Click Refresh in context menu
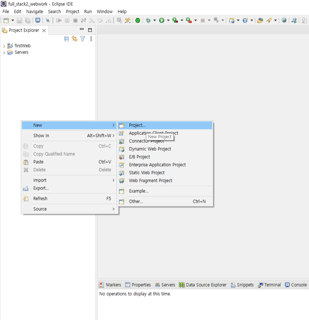The width and height of the screenshot is (309, 320). (x=70, y=198)
